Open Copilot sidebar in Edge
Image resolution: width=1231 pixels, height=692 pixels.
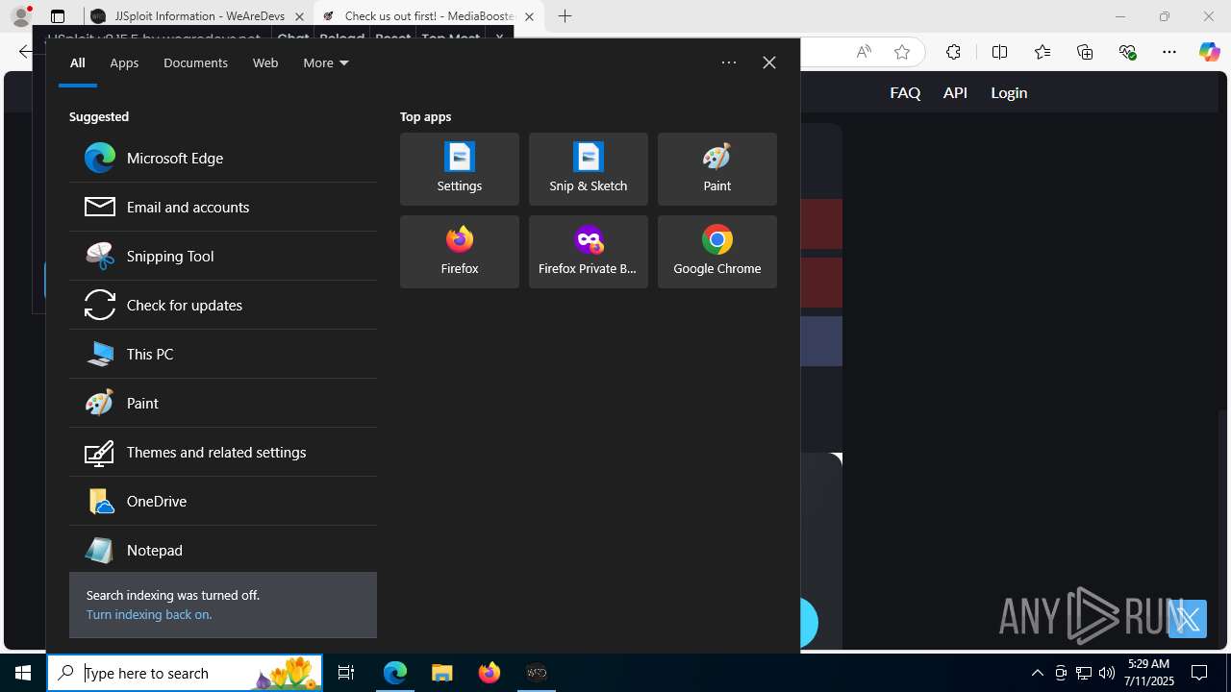pos(1210,52)
